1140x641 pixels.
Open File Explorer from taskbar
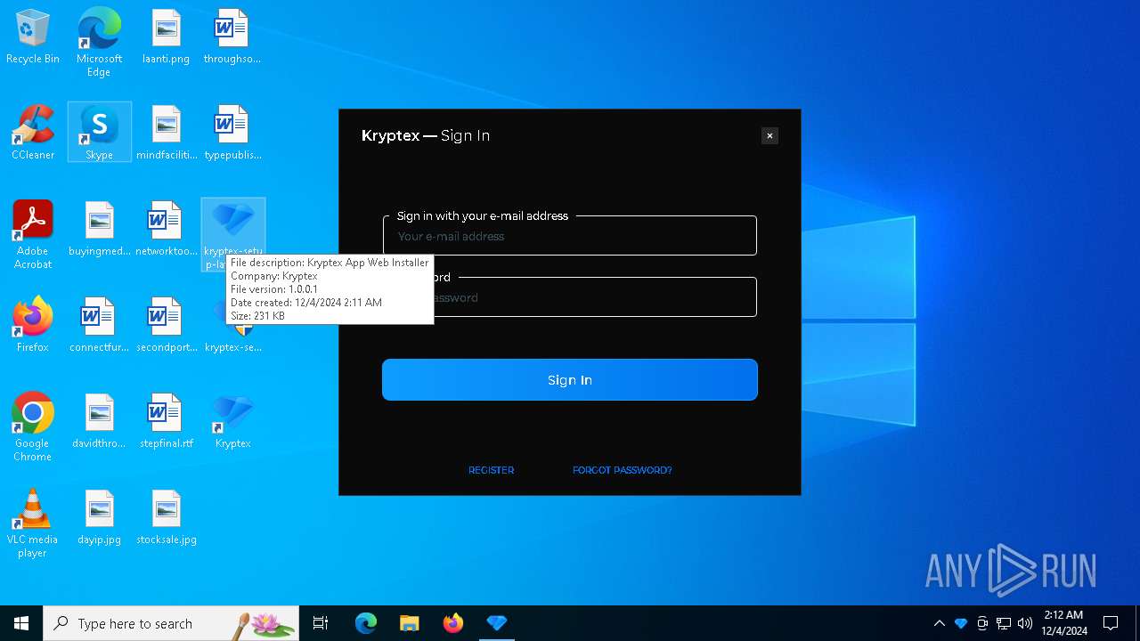[x=409, y=623]
